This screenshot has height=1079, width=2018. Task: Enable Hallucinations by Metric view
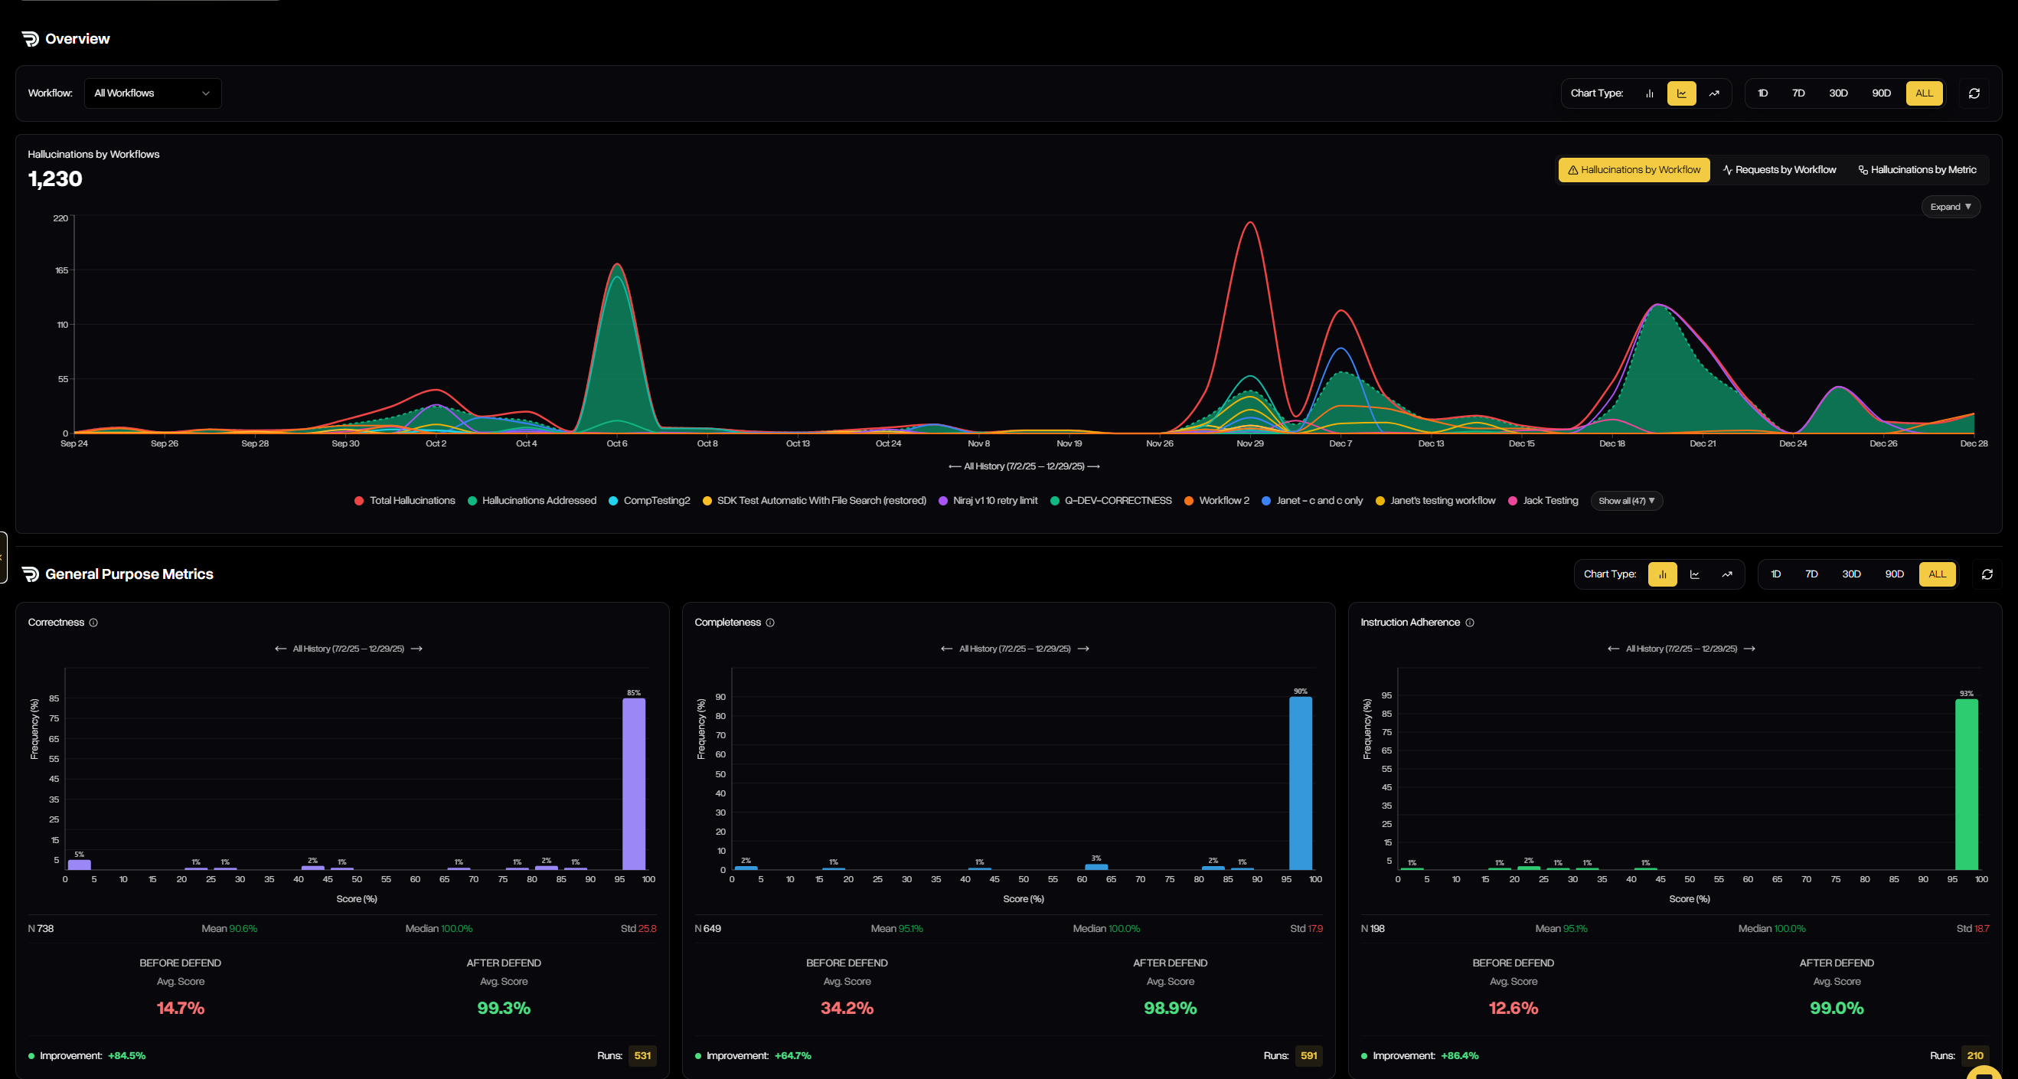click(x=1916, y=169)
